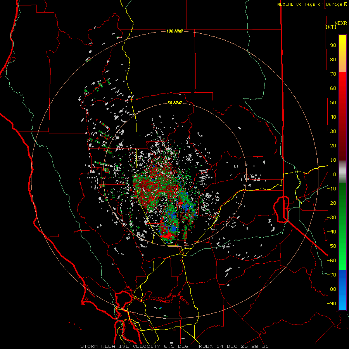Click the -50 value on velocity scale
The image size is (349, 349).
pyautogui.click(x=332, y=246)
